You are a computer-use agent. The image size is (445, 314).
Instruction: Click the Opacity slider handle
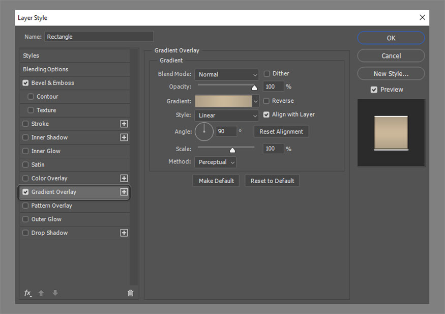click(x=254, y=88)
